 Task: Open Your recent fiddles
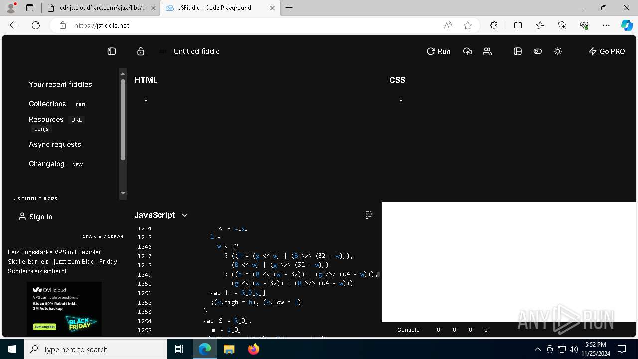(x=60, y=84)
